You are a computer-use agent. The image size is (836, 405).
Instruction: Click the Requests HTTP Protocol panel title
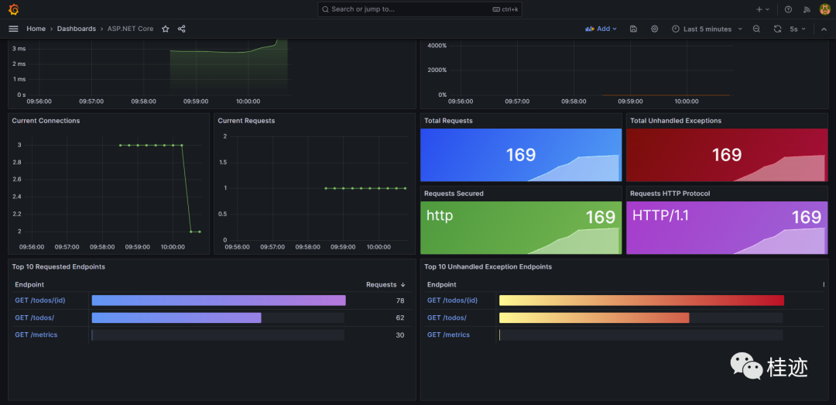[x=670, y=193]
